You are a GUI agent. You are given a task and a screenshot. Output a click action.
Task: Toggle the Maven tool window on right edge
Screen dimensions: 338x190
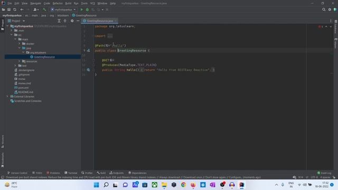tap(336, 43)
